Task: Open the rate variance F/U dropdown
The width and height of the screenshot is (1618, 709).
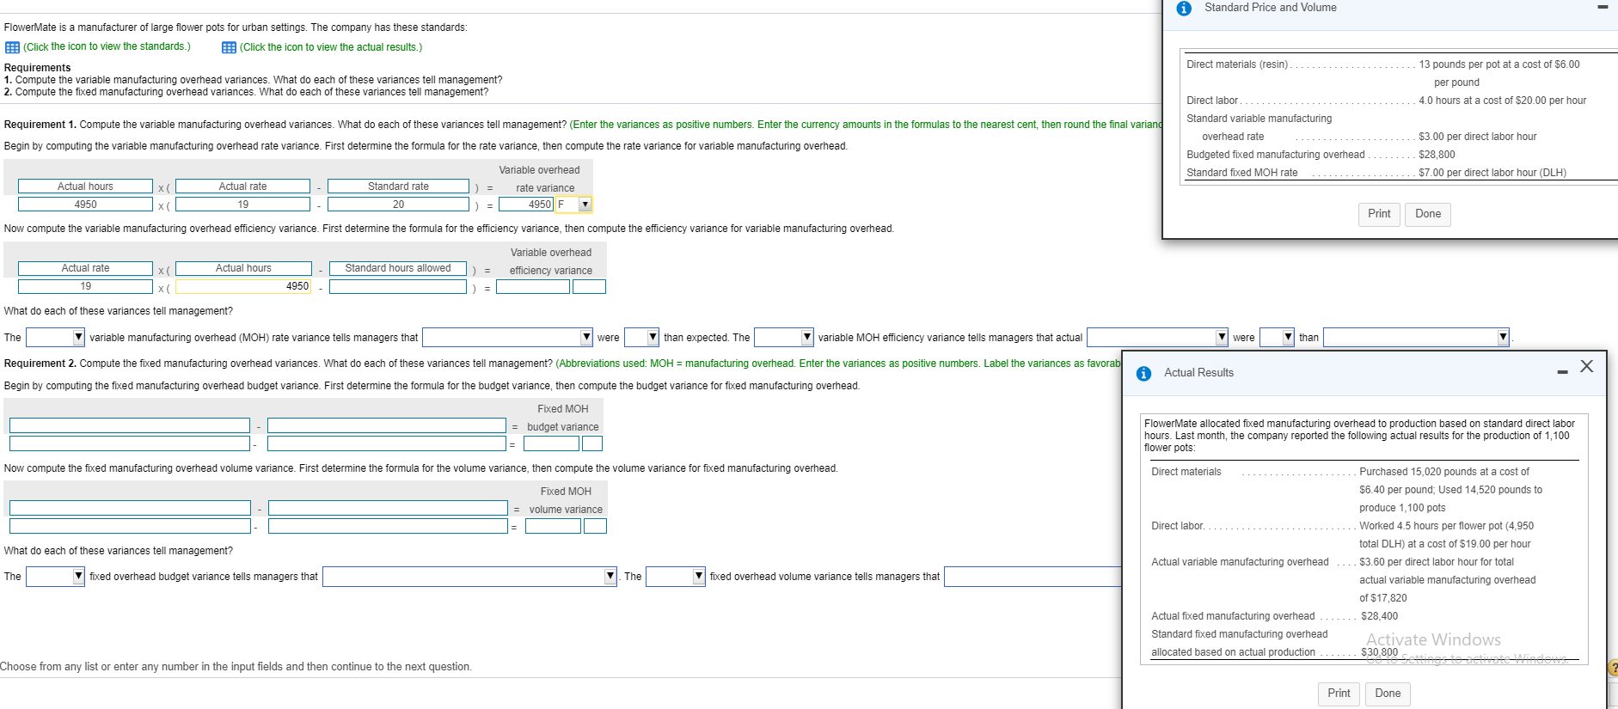Action: pyautogui.click(x=585, y=205)
